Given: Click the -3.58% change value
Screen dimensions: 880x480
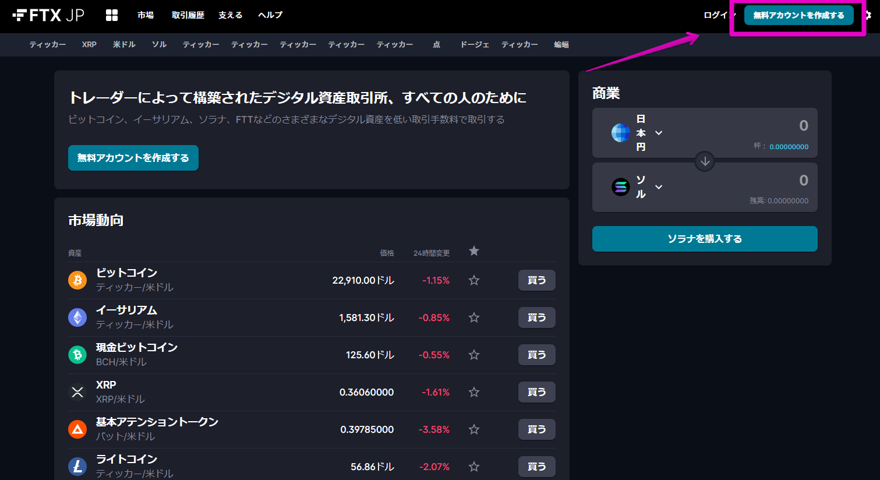Looking at the screenshot, I should click(x=434, y=429).
